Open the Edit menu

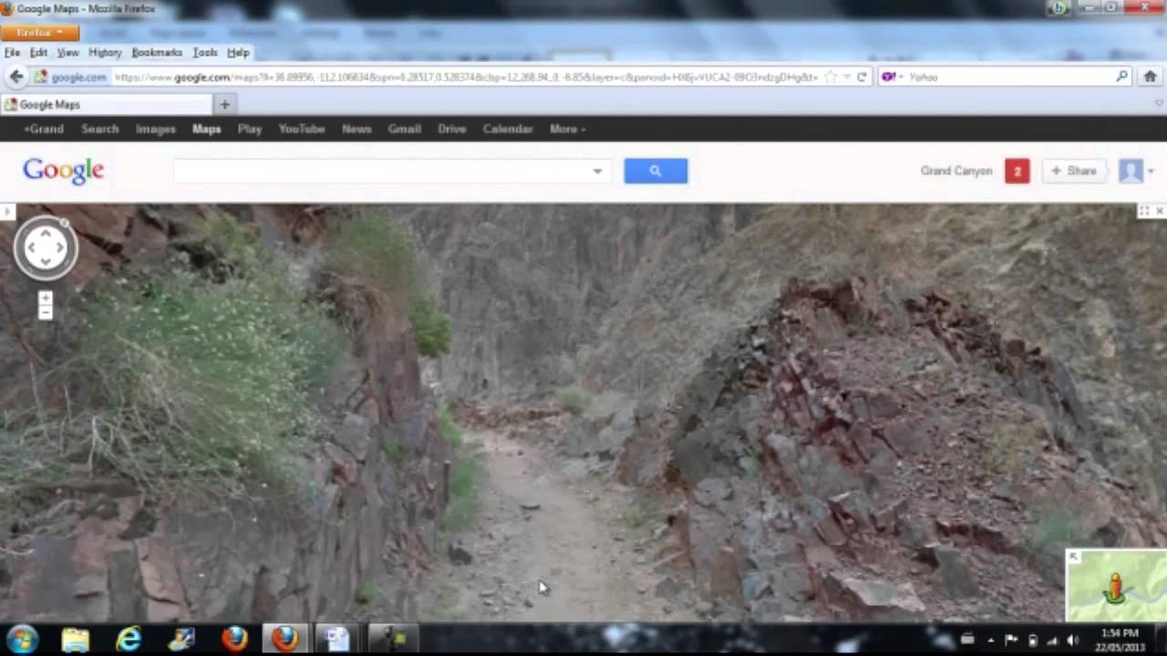tap(38, 52)
